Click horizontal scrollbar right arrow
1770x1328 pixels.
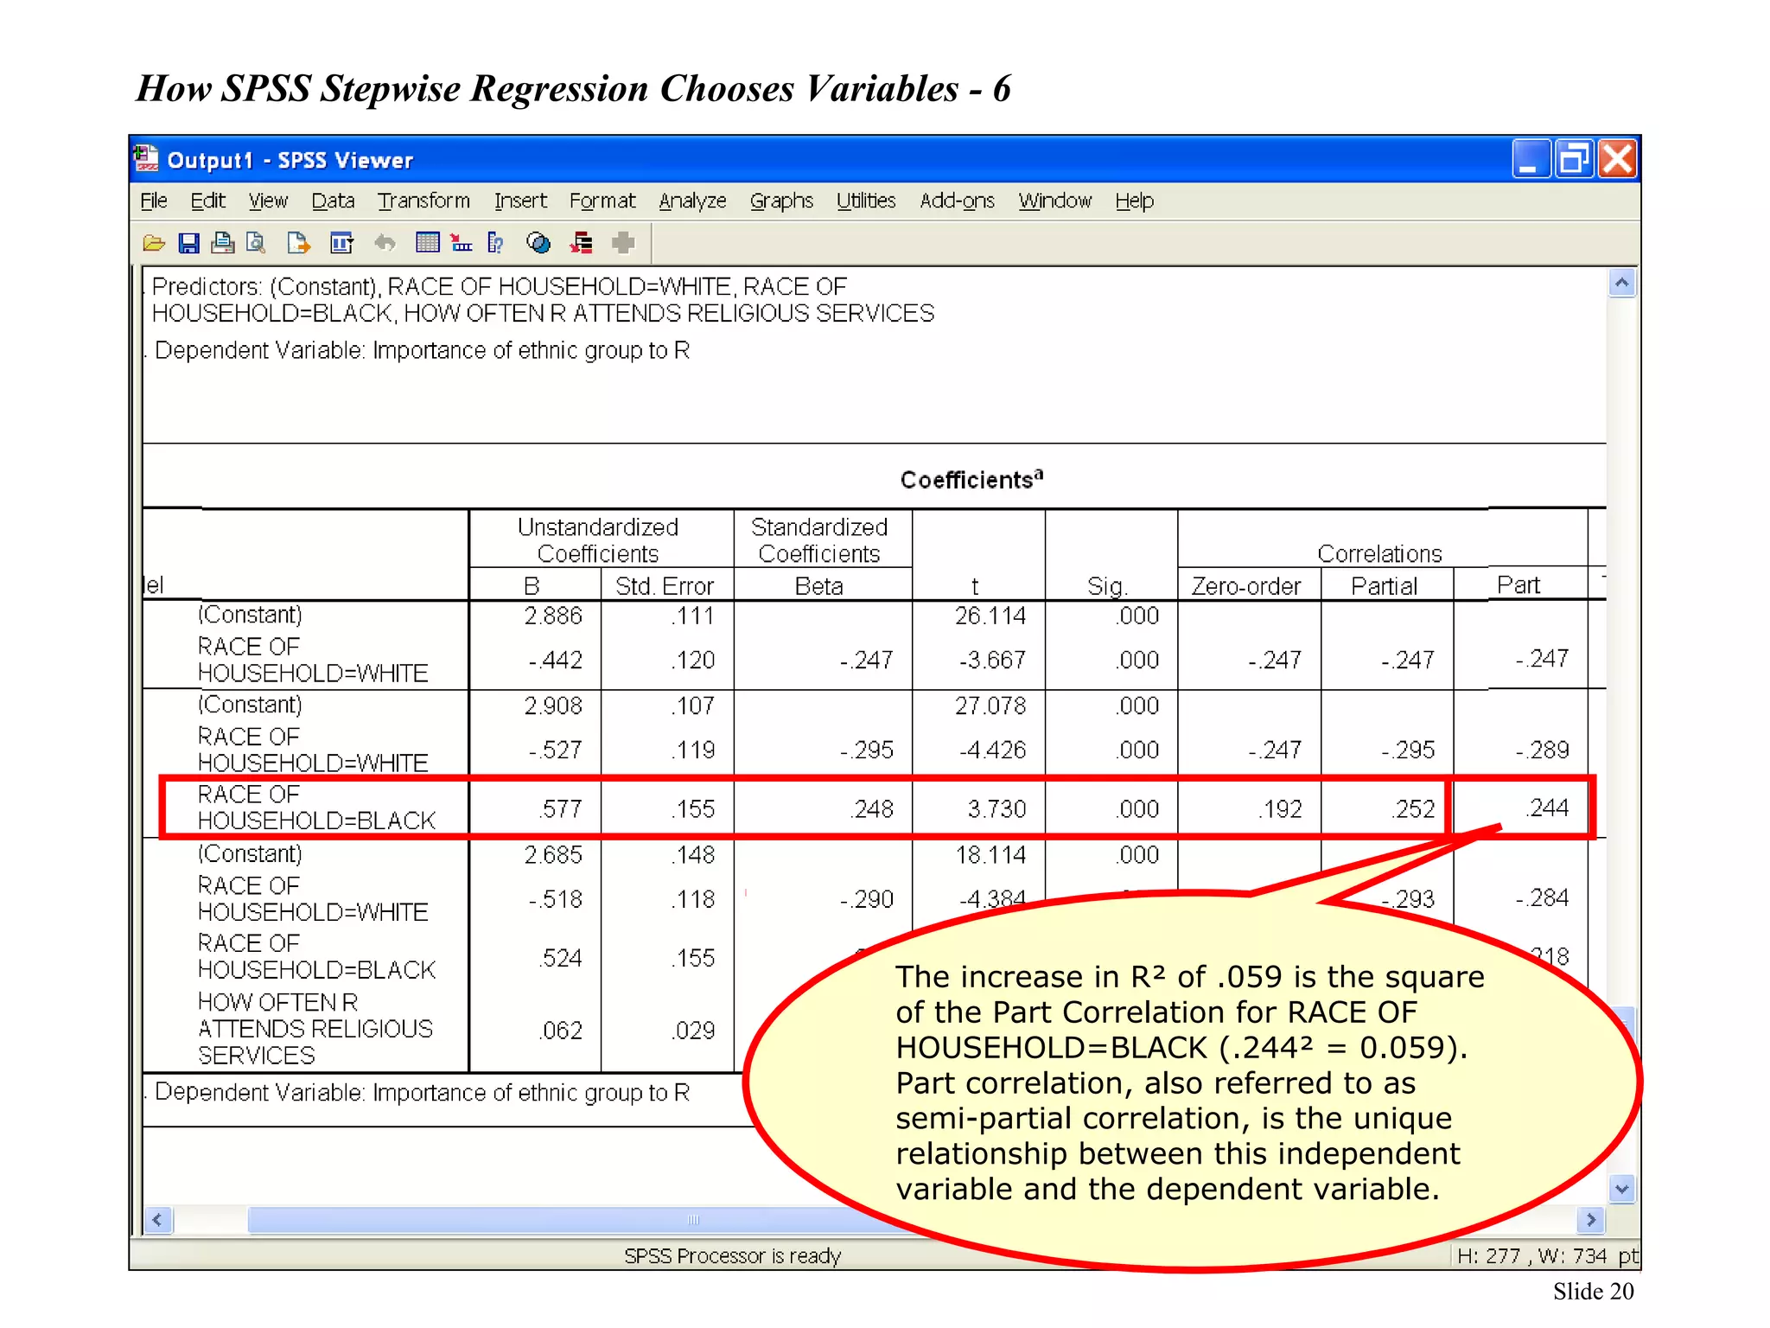1591,1220
